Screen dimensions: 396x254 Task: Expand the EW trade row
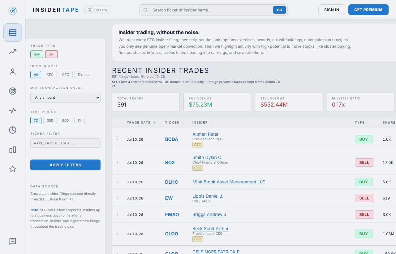tap(117, 198)
